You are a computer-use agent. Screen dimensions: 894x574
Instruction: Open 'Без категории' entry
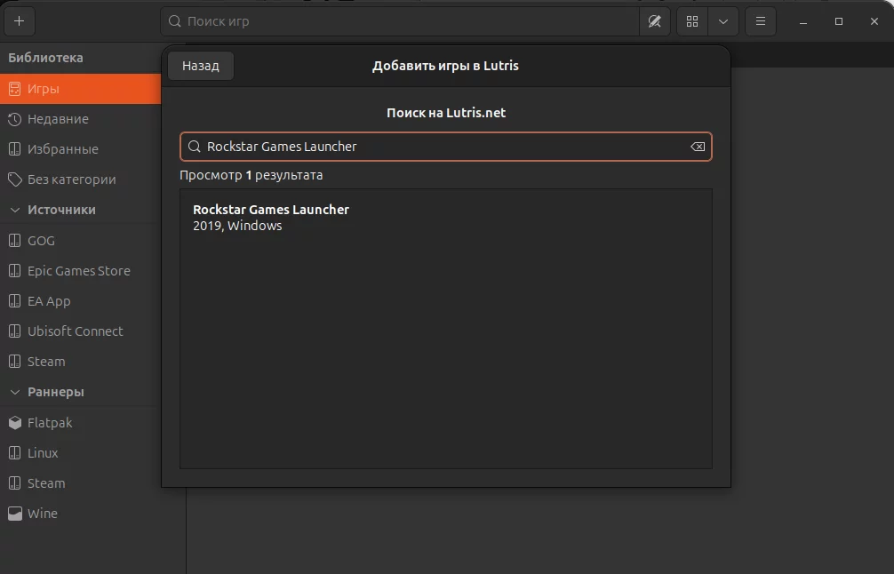pyautogui.click(x=80, y=179)
